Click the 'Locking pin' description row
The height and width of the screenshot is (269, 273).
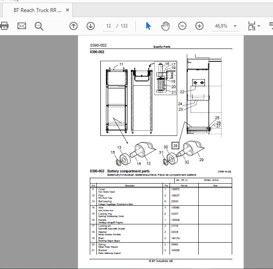pos(105,226)
